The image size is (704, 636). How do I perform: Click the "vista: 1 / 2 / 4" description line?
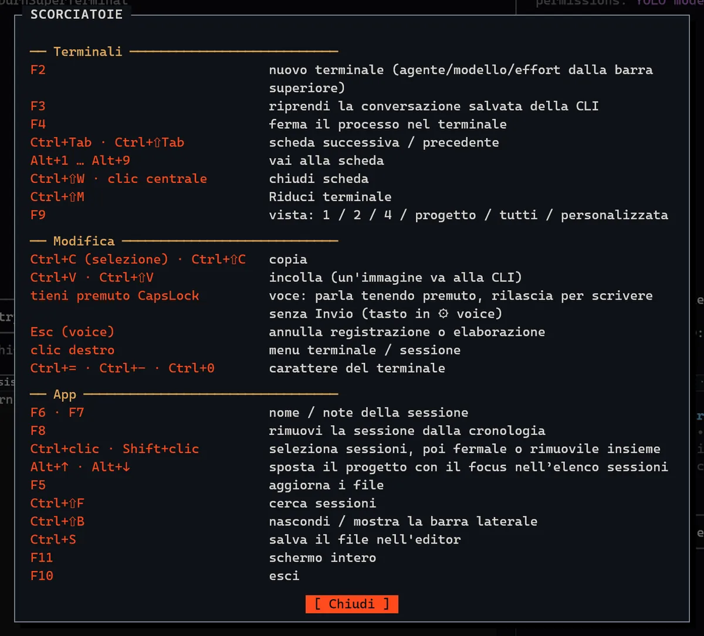(x=469, y=215)
